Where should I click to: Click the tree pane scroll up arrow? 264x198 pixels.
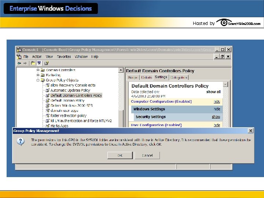click(121, 70)
